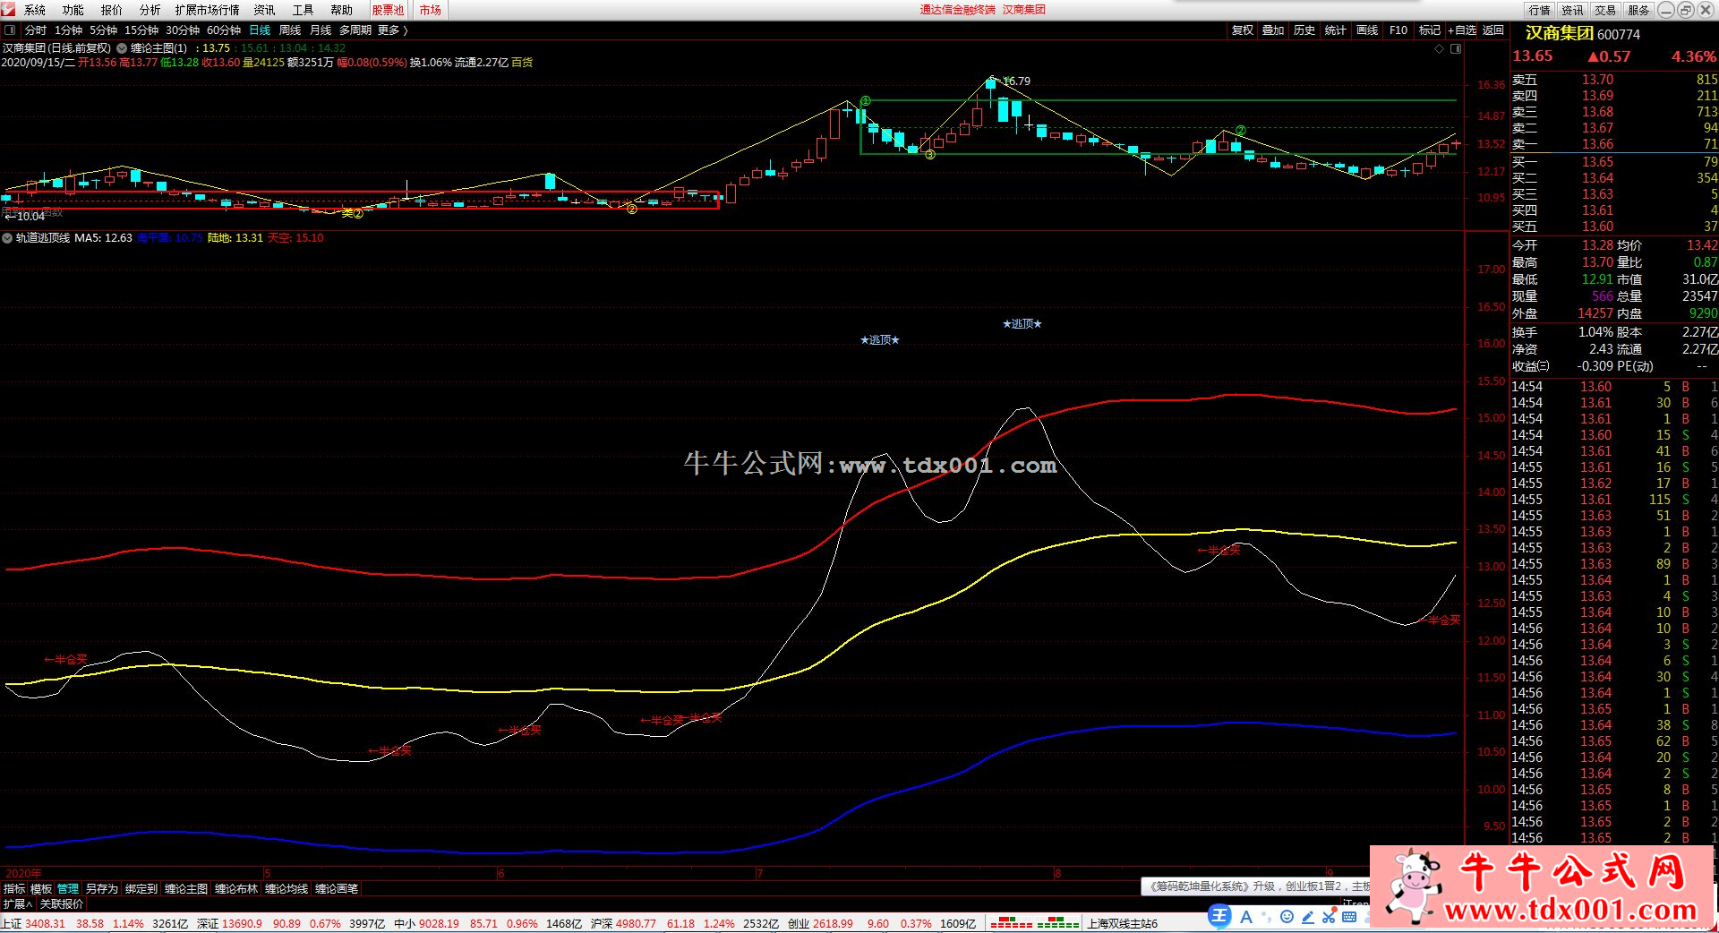Image resolution: width=1719 pixels, height=933 pixels.
Task: Click the 绑定到 button
Action: click(141, 889)
